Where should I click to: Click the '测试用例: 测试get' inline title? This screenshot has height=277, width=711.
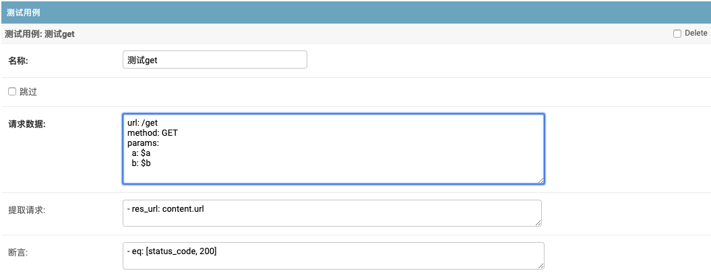(x=40, y=34)
